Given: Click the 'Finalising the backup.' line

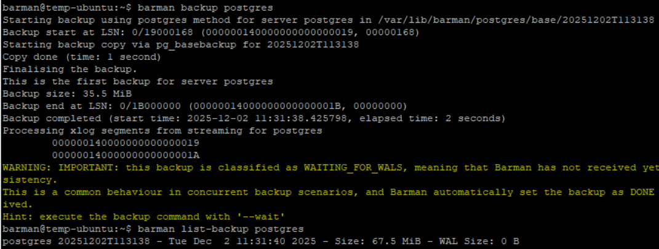Looking at the screenshot, I should 70,69.
